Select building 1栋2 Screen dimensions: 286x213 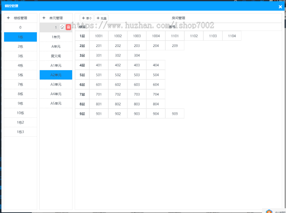click(20, 122)
